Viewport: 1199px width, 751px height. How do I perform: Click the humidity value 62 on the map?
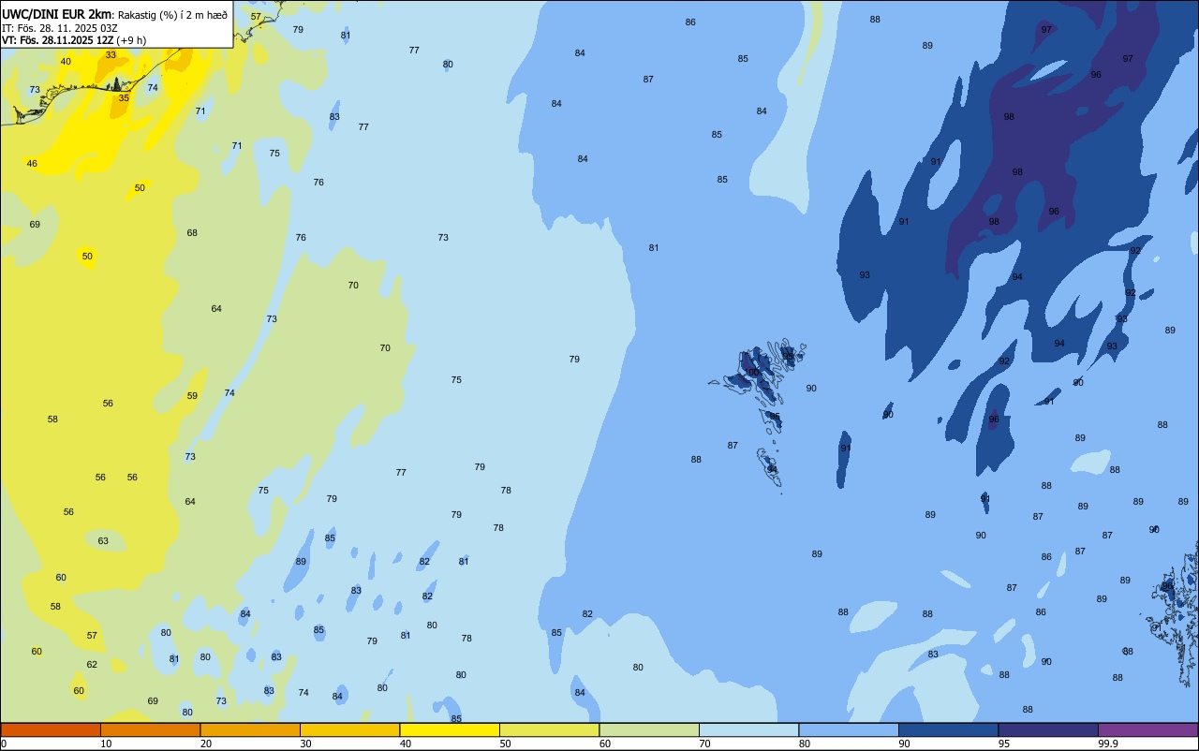[92, 664]
